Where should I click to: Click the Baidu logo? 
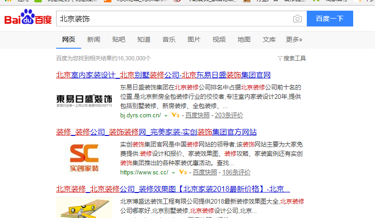[28, 19]
